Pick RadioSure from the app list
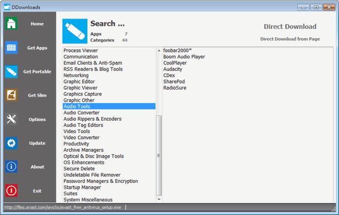Image resolution: width=339 pixels, height=215 pixels. 175,88
